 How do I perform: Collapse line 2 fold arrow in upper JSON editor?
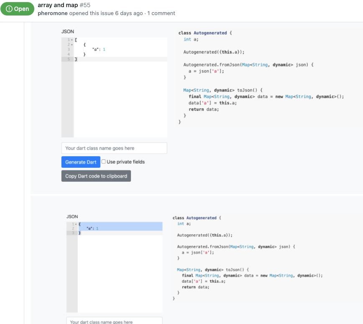coord(72,45)
